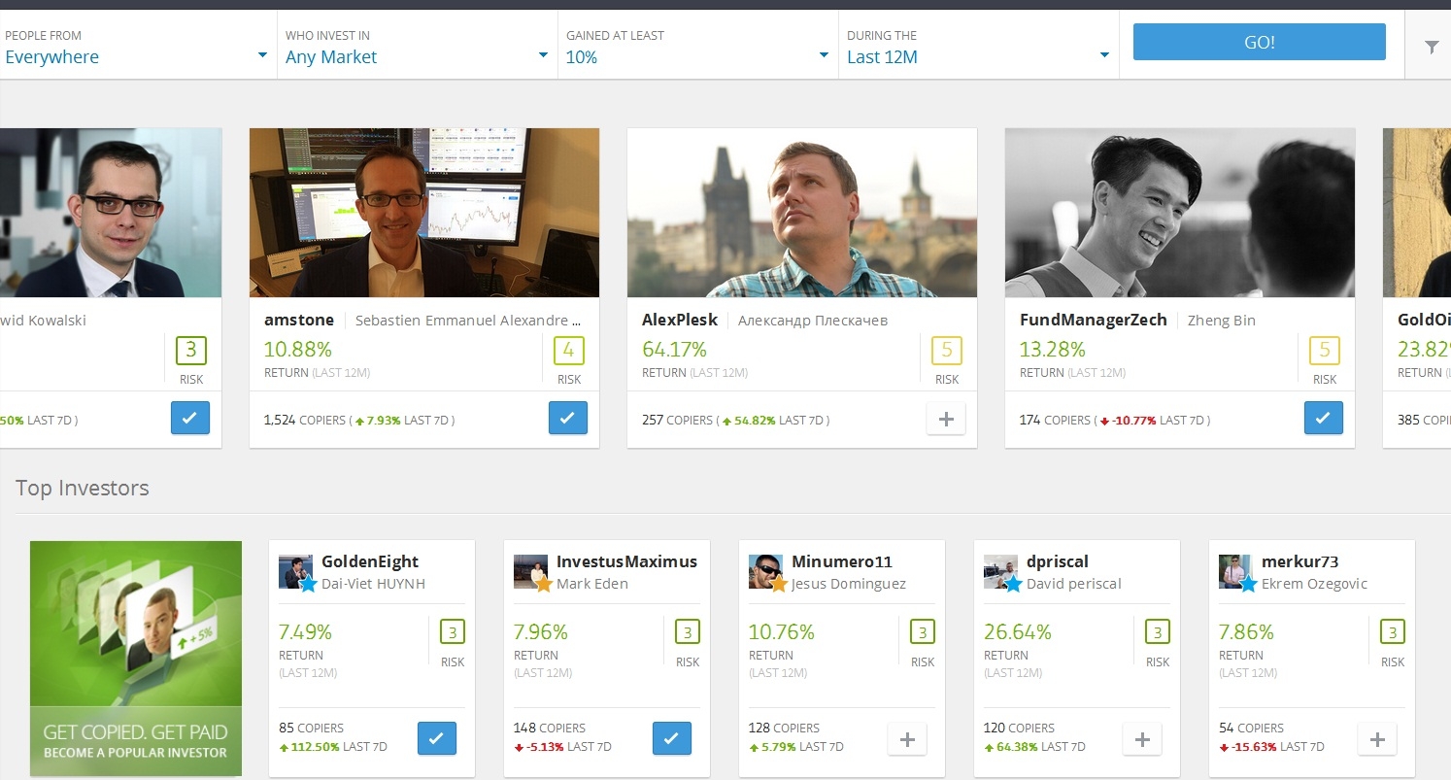Click the GO! button

click(x=1260, y=42)
